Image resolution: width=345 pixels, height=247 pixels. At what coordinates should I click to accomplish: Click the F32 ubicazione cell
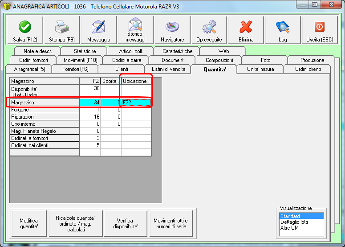tap(136, 103)
